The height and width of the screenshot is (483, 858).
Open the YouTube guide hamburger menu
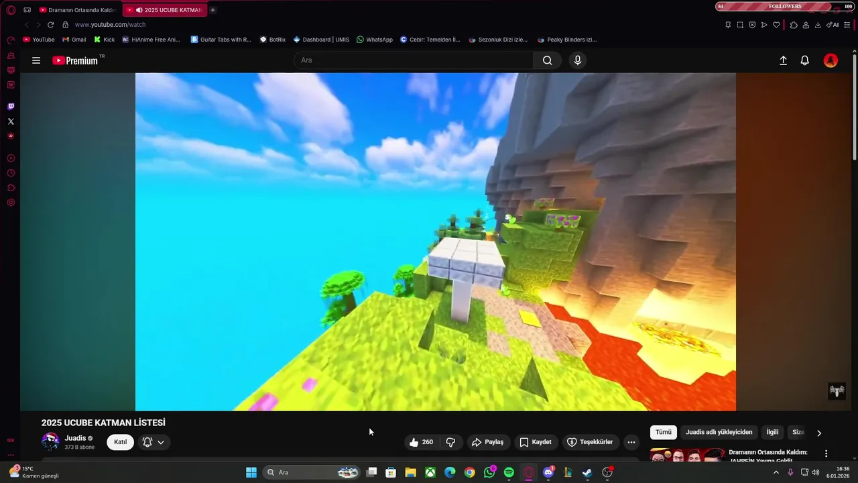pyautogui.click(x=36, y=60)
